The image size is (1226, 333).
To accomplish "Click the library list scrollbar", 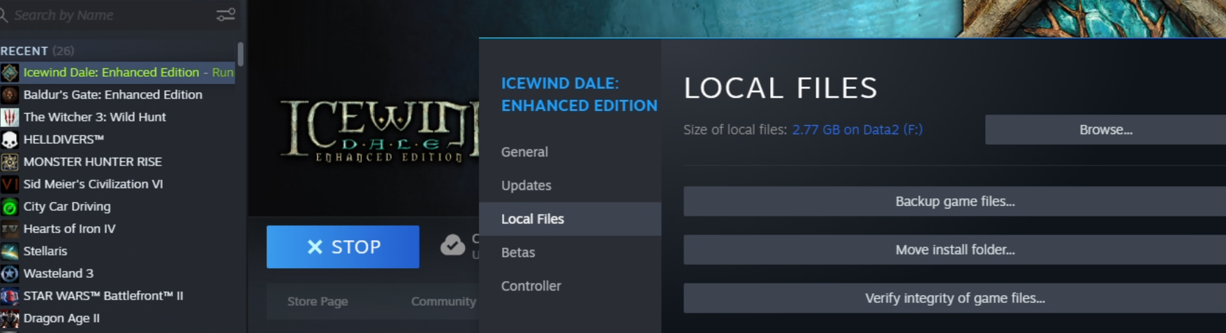I will [x=240, y=54].
